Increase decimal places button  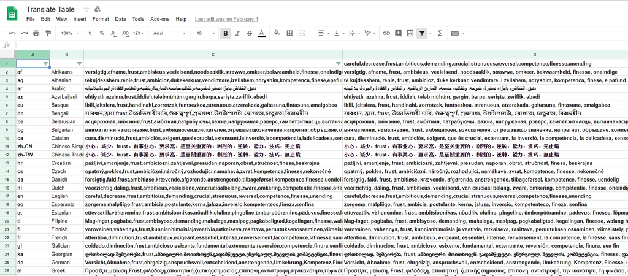(x=125, y=33)
